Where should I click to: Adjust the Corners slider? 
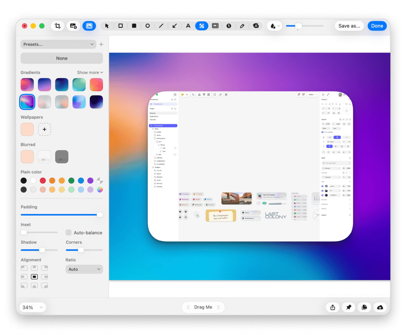(x=84, y=250)
